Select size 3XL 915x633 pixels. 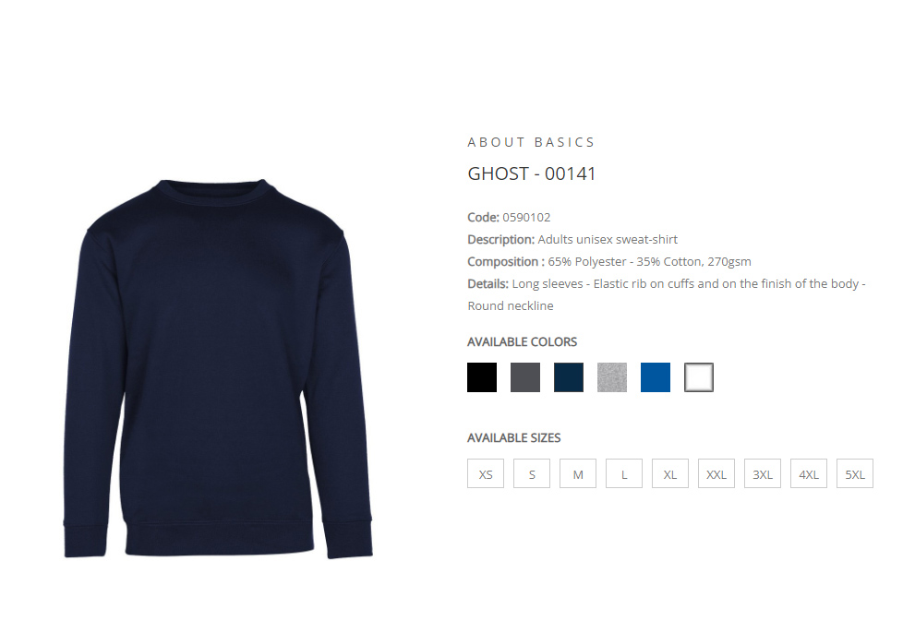762,473
